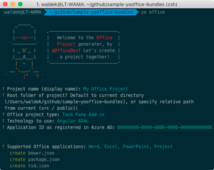Click 'a project together!' welcome line

(x=85, y=57)
